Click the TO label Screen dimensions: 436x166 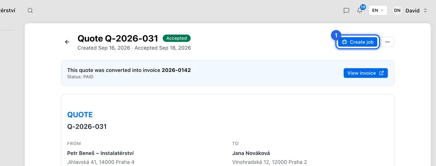(235, 143)
